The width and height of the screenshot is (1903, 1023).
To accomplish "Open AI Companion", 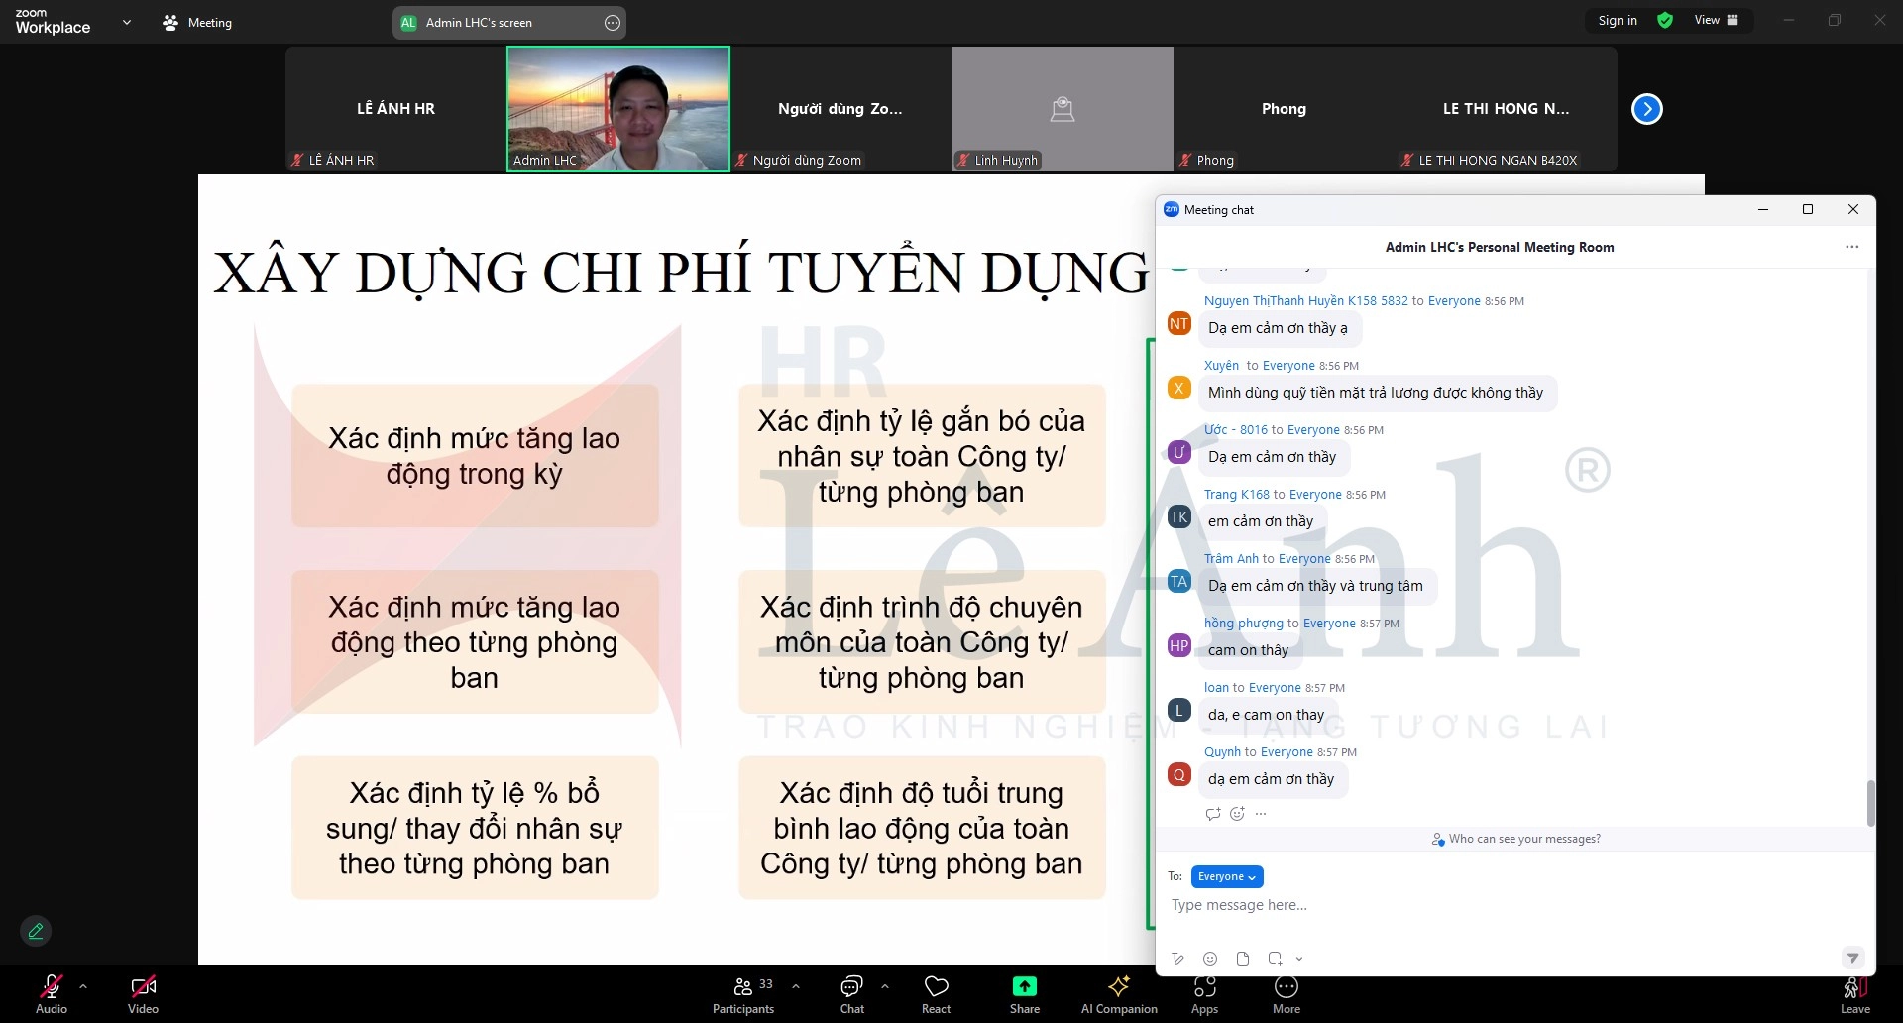I will [1119, 994].
